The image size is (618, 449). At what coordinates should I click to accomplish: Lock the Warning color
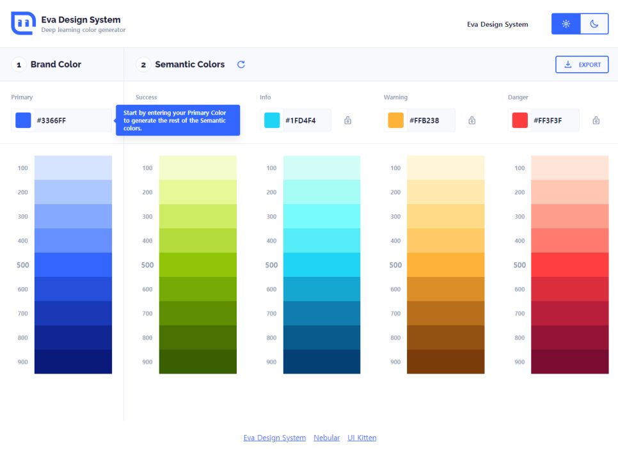click(471, 120)
